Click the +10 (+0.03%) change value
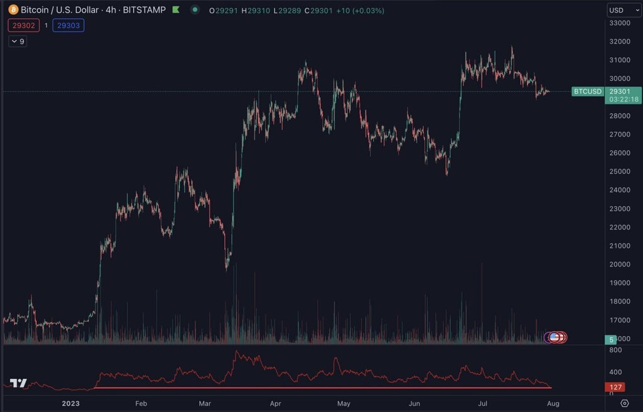Viewport: 643px width, 412px height. click(x=360, y=11)
